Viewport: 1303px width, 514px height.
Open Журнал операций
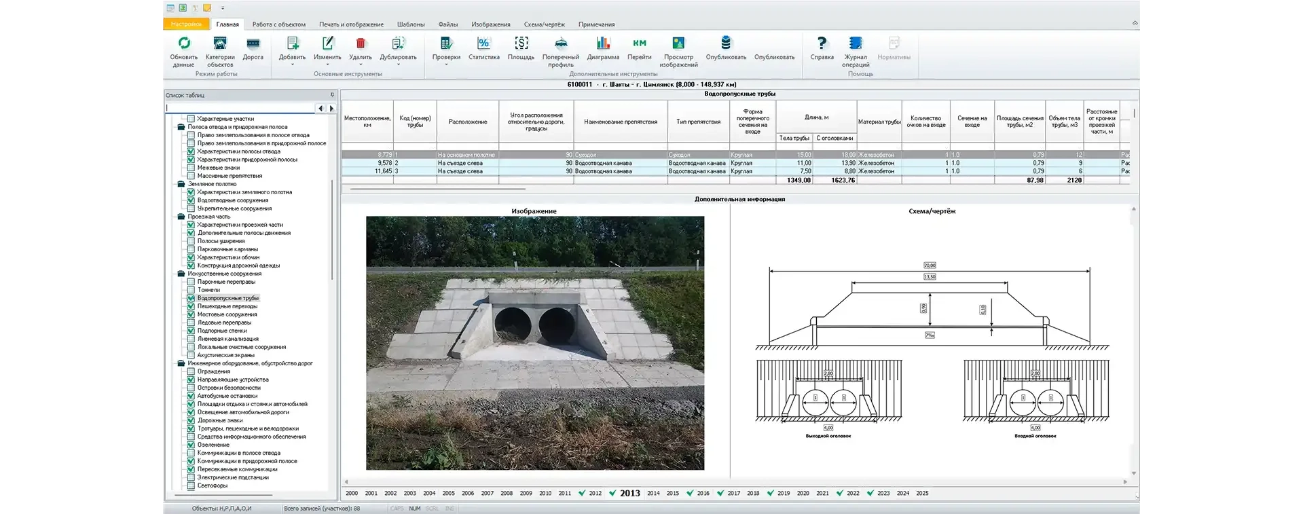(856, 44)
